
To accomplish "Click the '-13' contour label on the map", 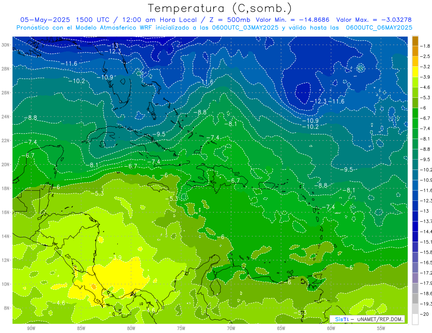I will coord(113,45).
